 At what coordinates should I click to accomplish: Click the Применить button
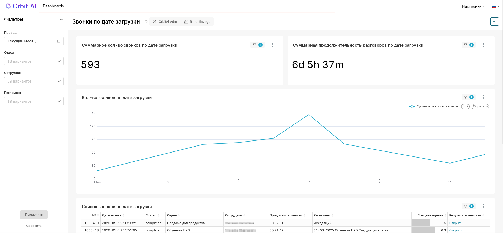(x=34, y=215)
